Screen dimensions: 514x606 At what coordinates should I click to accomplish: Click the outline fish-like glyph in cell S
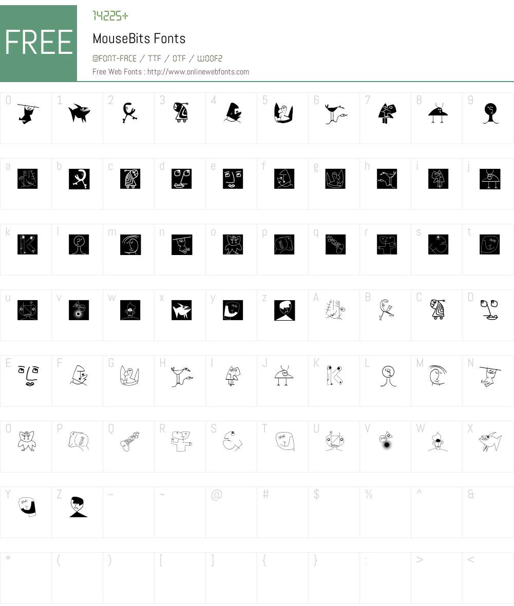point(233,441)
